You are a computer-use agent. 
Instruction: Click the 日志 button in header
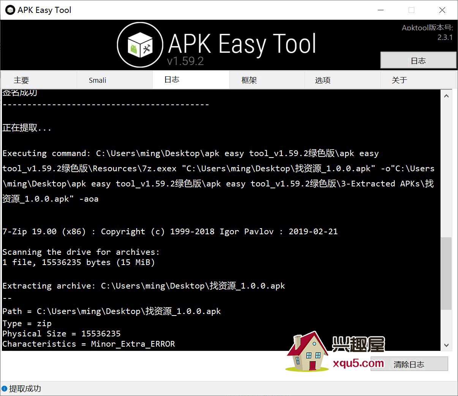point(419,60)
